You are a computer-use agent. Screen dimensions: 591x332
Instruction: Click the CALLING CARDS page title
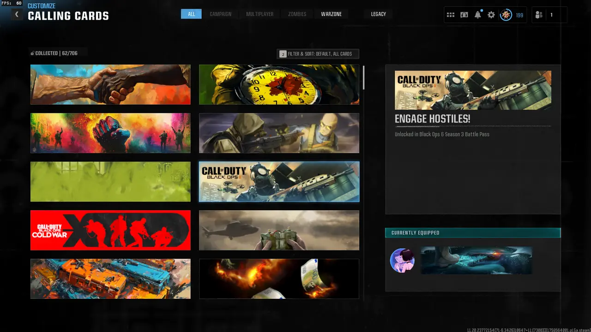pyautogui.click(x=68, y=16)
